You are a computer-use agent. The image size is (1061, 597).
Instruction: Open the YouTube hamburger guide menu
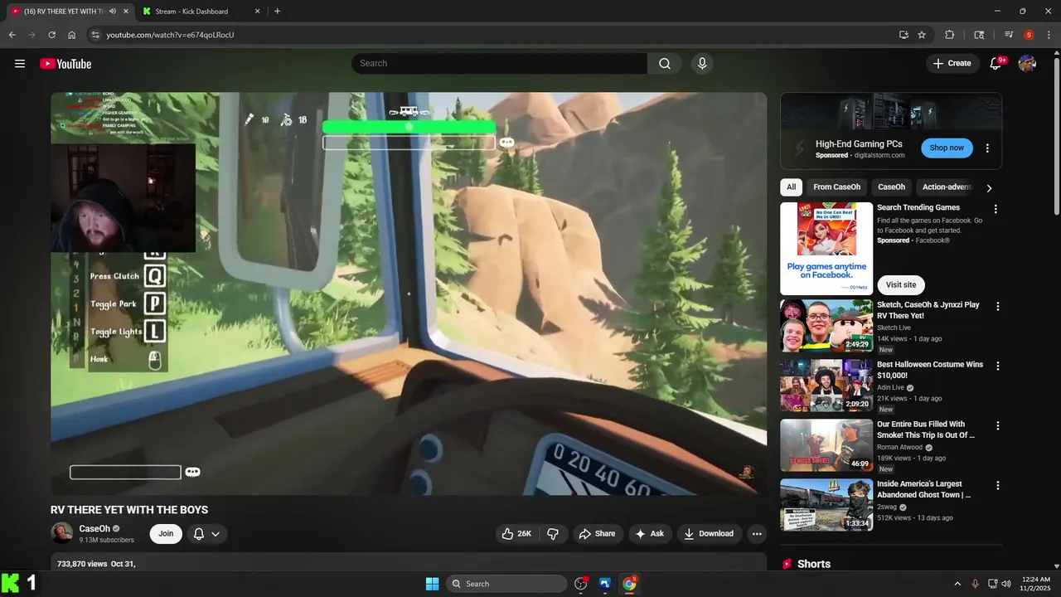pyautogui.click(x=20, y=64)
